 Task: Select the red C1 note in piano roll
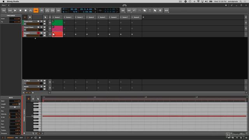click(144, 116)
